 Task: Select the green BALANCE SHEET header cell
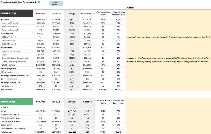16,101
